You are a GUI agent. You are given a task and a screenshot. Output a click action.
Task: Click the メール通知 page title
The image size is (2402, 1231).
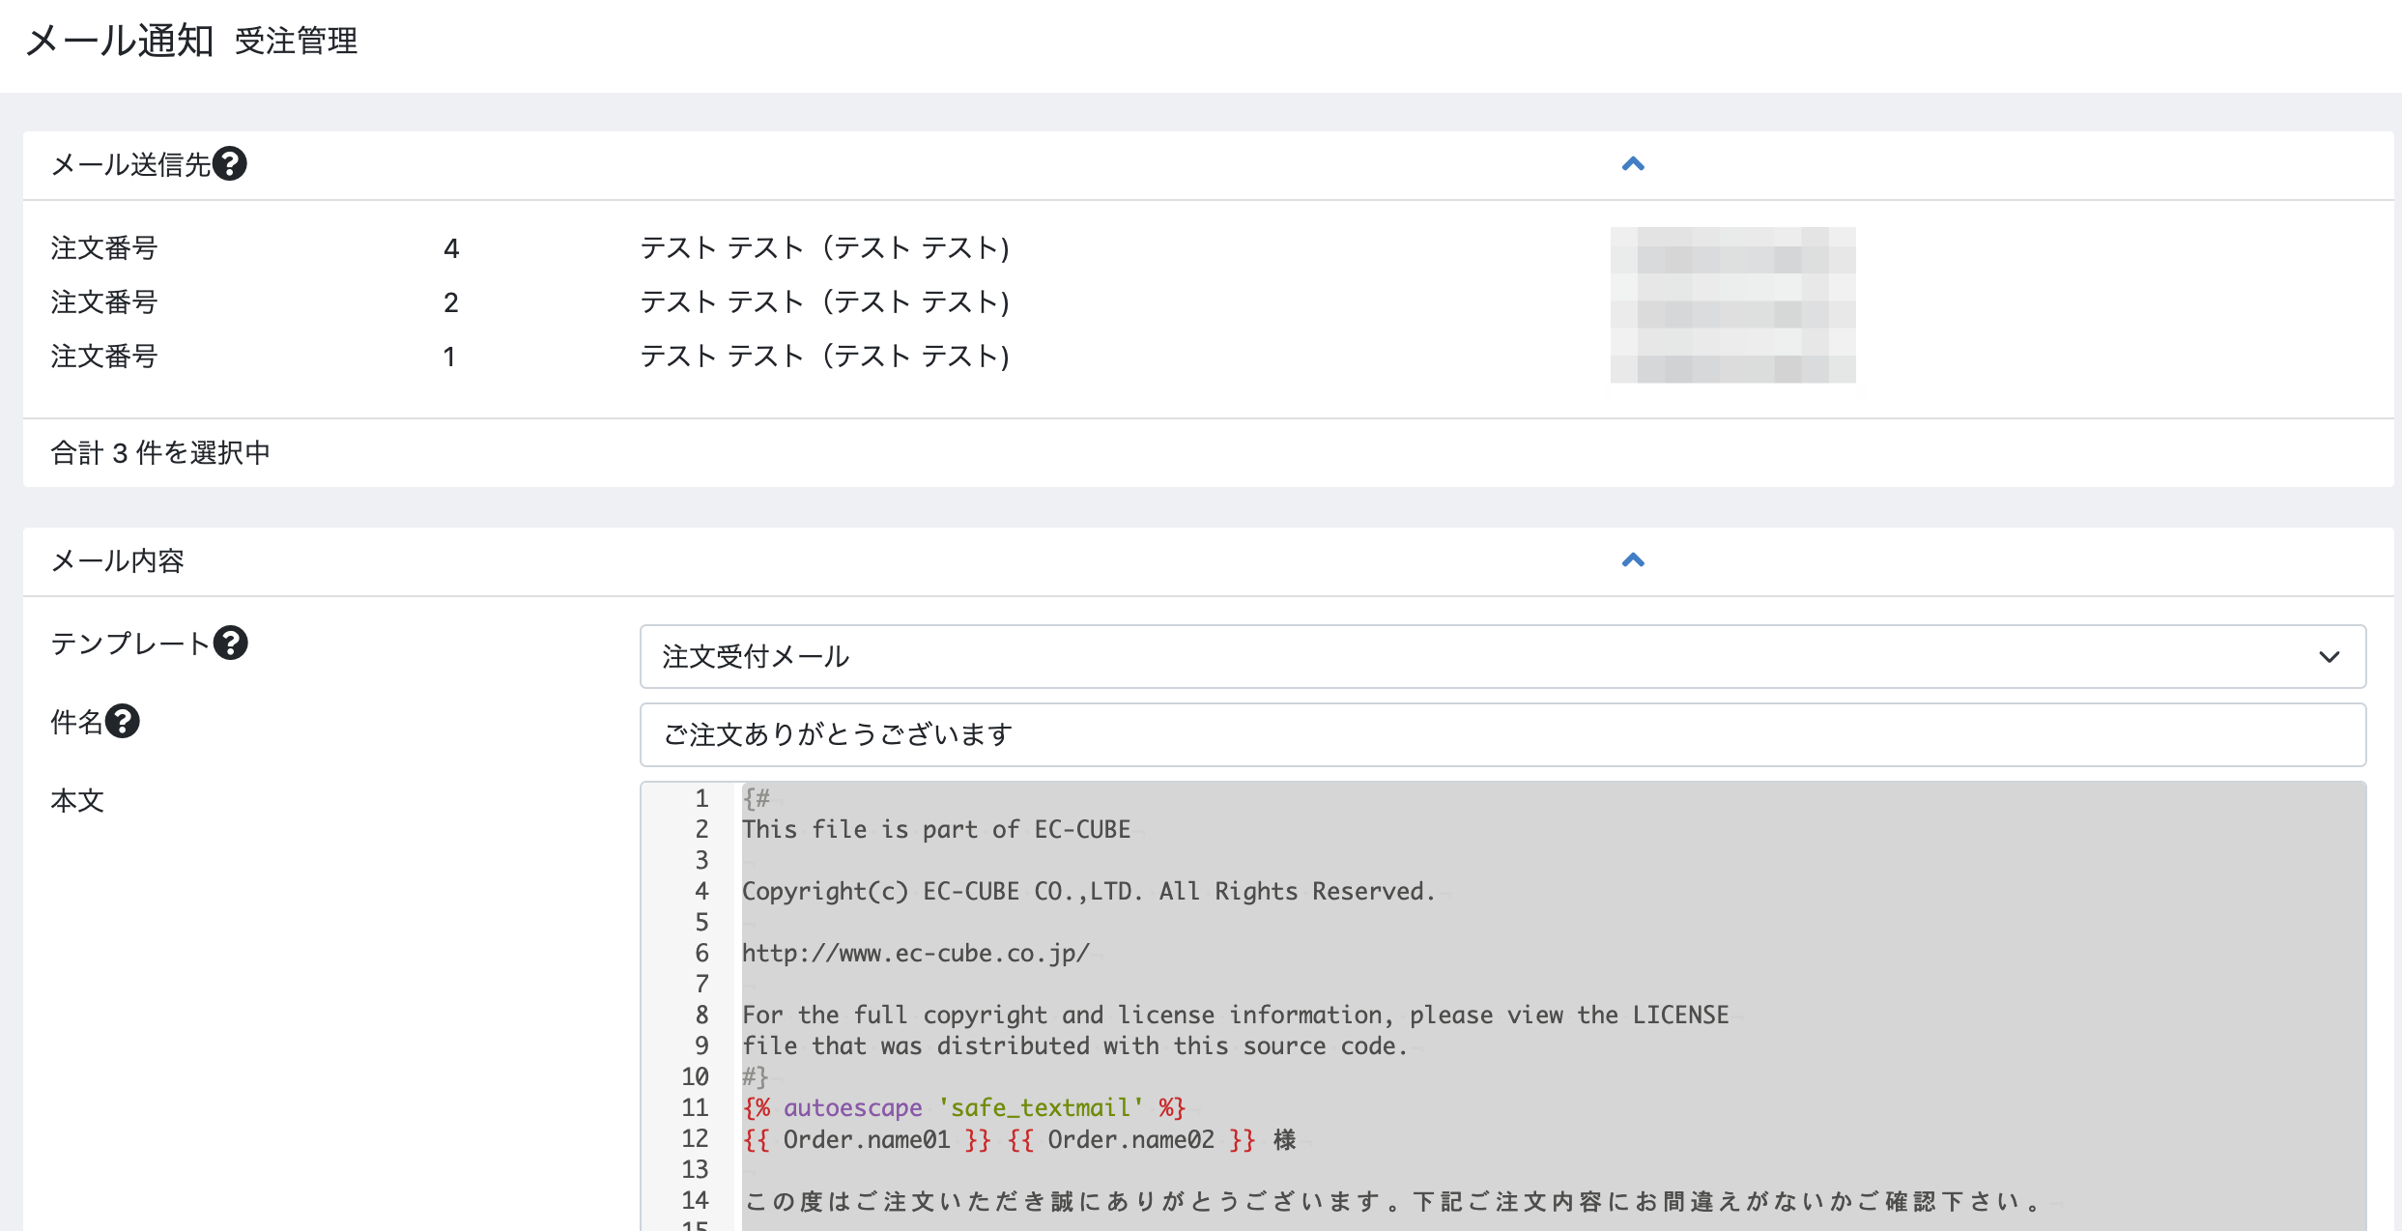pos(119,41)
